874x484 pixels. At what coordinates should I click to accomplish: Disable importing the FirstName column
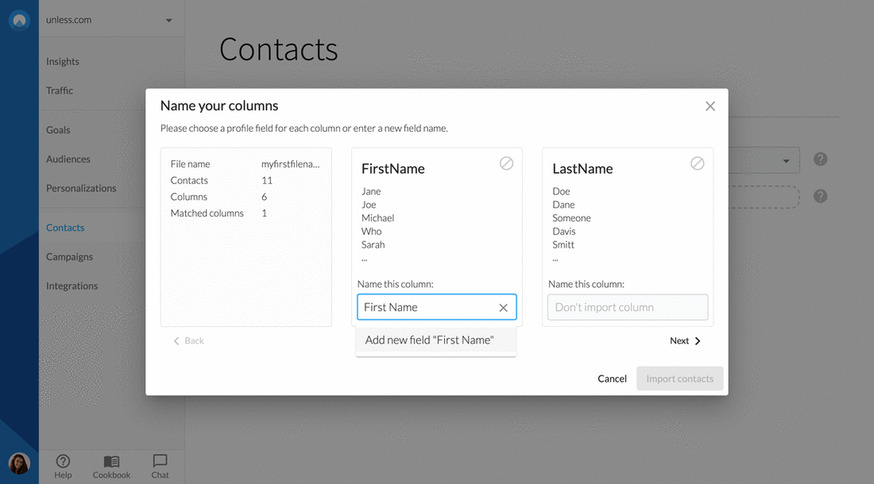coord(506,163)
